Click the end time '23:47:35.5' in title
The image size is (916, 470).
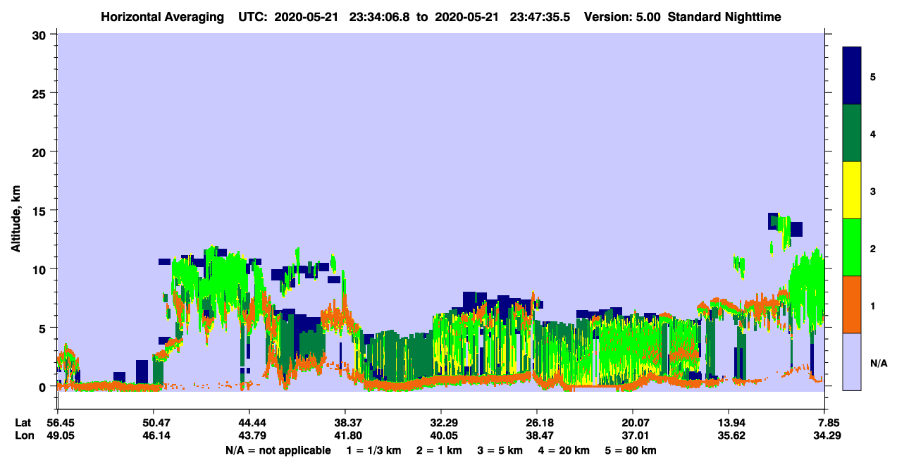(x=542, y=16)
